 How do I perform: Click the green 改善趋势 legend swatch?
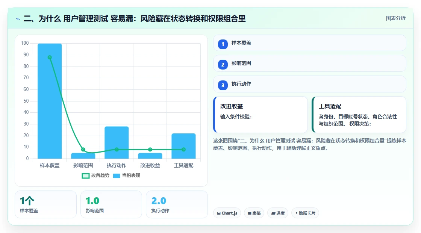(x=85, y=176)
